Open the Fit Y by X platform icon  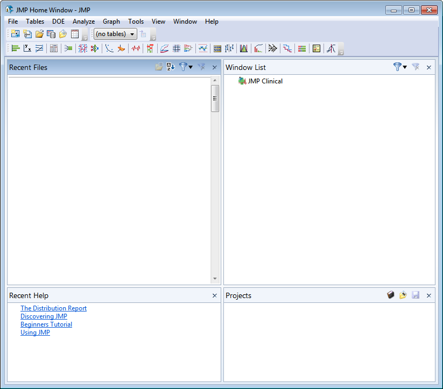[27, 48]
